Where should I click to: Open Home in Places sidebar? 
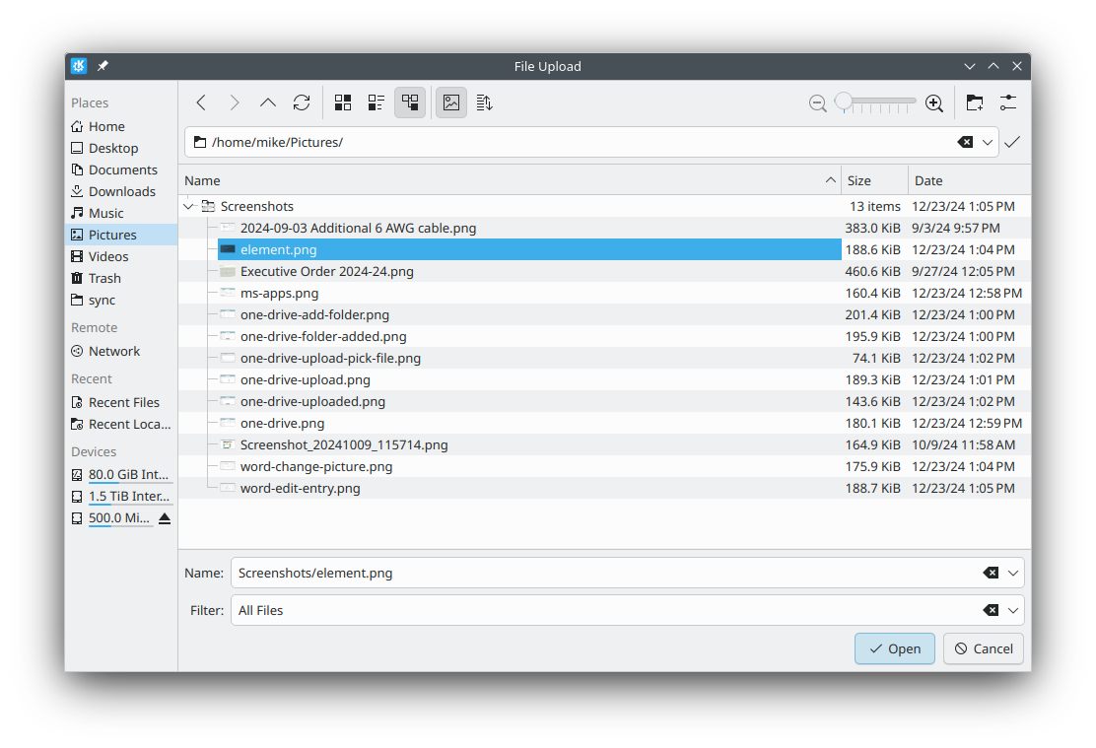click(121, 126)
